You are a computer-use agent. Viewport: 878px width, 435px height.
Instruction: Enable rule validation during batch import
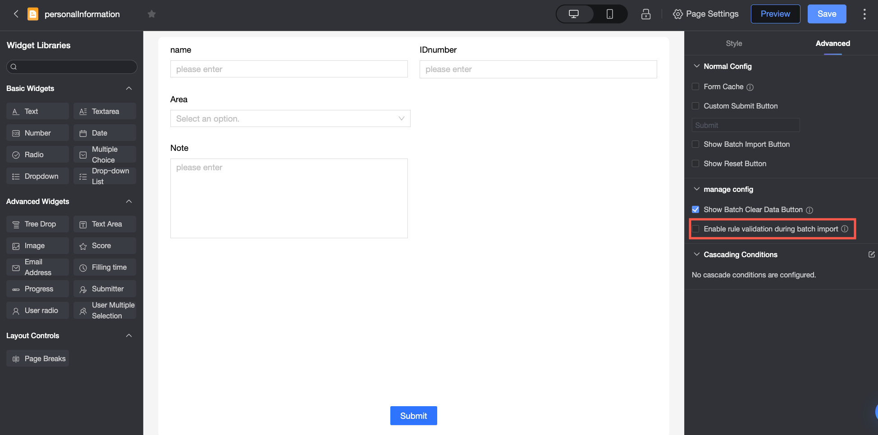click(695, 229)
